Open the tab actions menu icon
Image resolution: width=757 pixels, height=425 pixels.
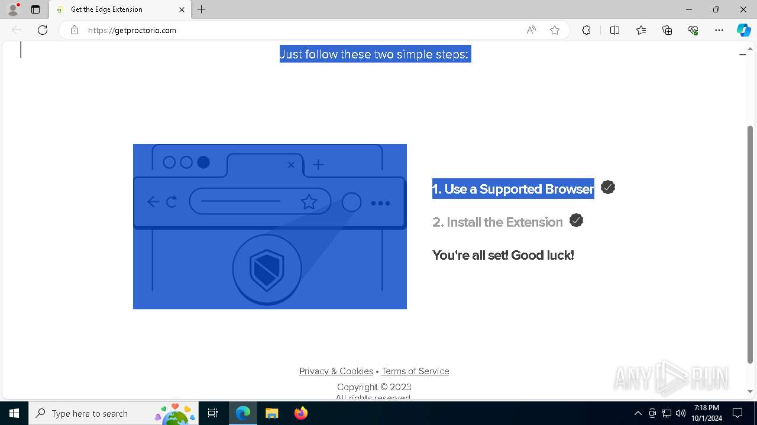pos(35,9)
